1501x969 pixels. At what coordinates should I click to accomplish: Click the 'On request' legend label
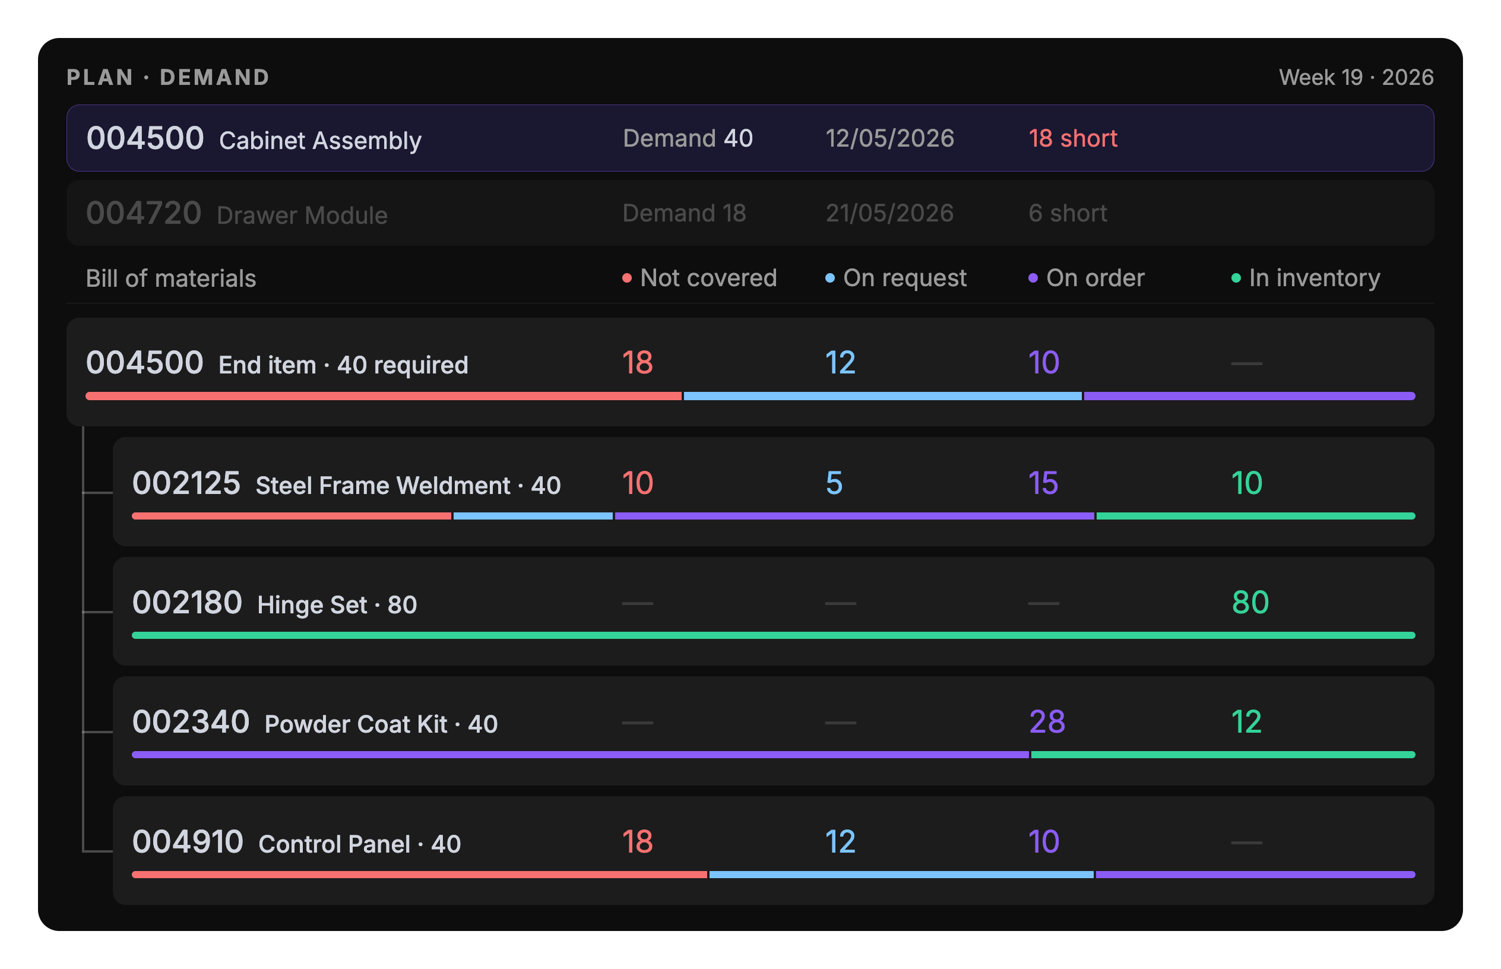click(x=905, y=277)
